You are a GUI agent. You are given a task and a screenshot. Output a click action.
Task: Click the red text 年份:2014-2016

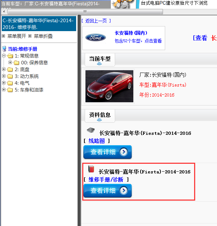(157, 95)
